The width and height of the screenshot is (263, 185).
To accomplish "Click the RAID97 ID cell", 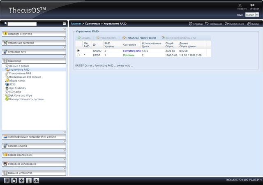I will point(97,51).
